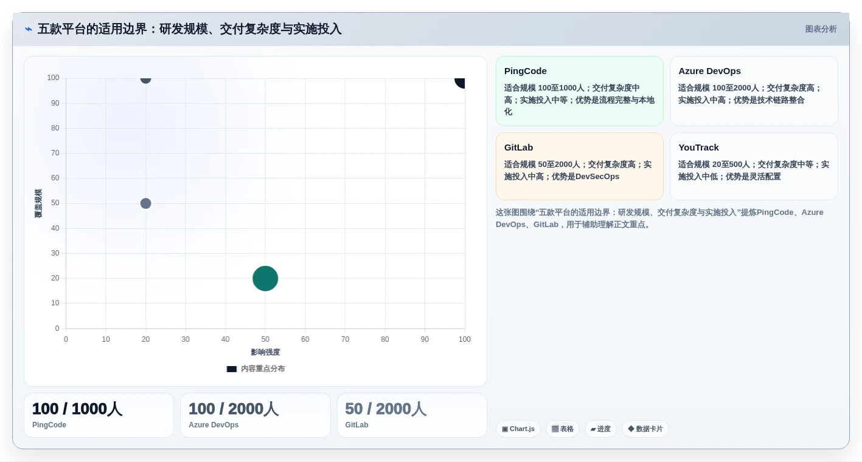The width and height of the screenshot is (862, 462).
Task: Click the 图表分析 label in the header
Action: pyautogui.click(x=821, y=29)
